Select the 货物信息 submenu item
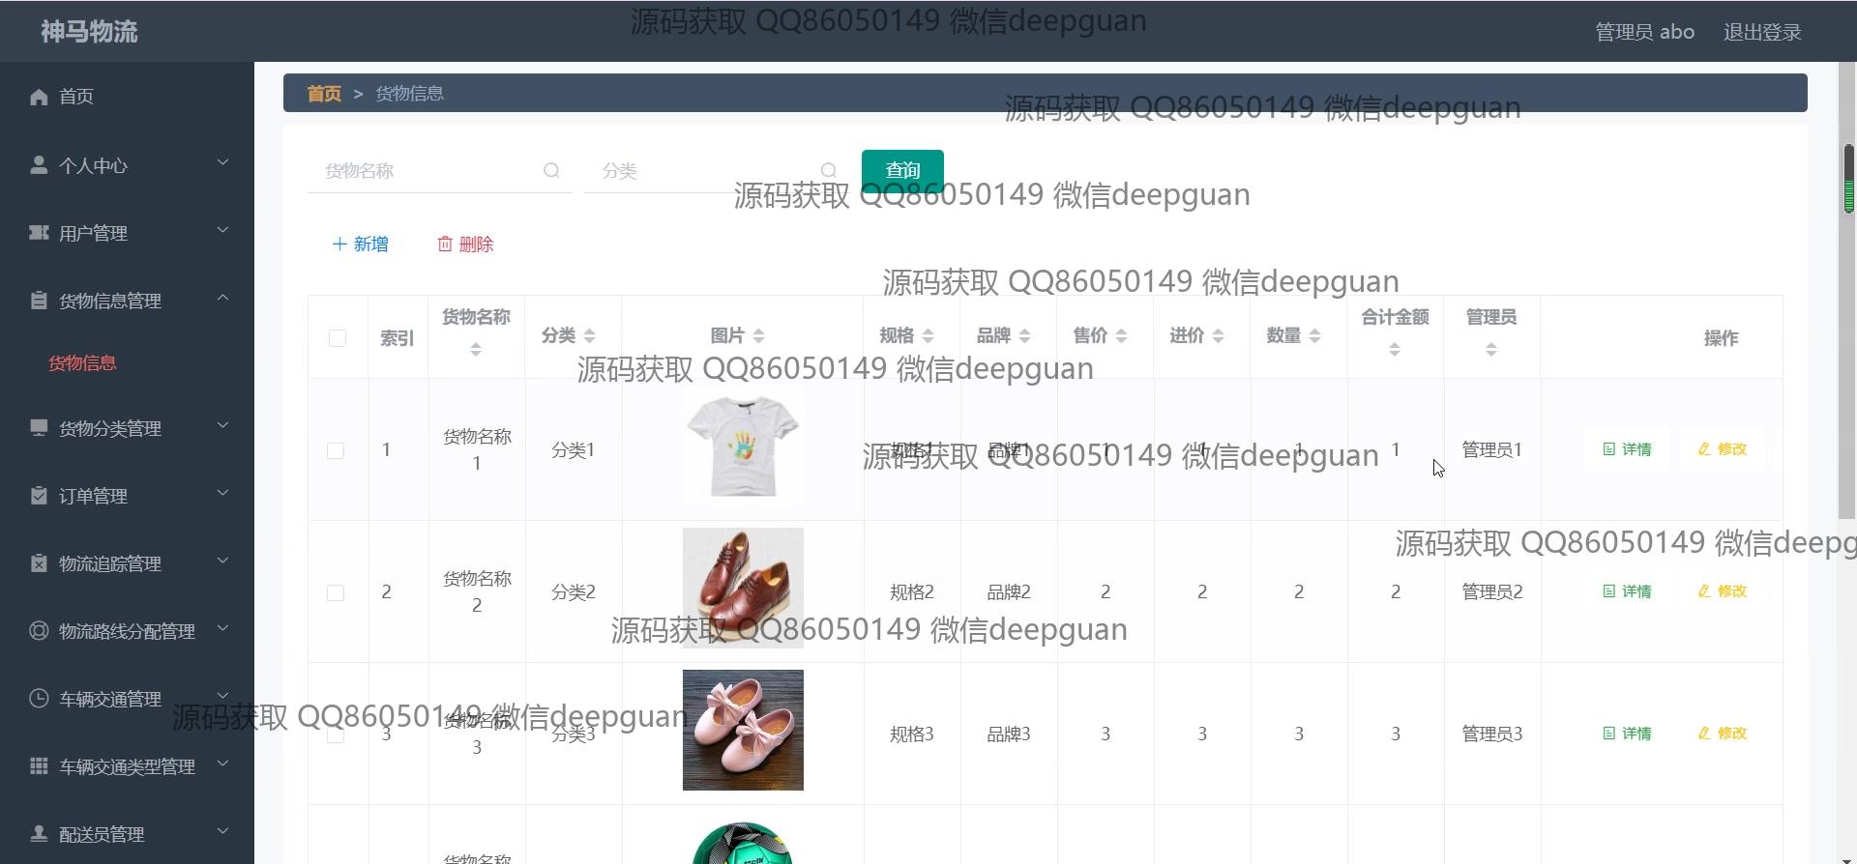 pos(82,363)
